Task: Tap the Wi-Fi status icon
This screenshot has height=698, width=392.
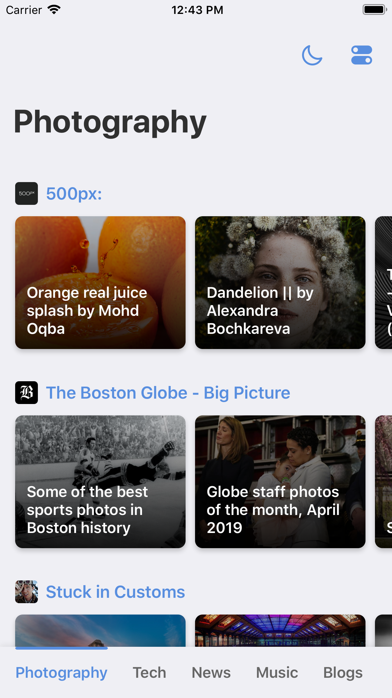Action: pyautogui.click(x=54, y=10)
